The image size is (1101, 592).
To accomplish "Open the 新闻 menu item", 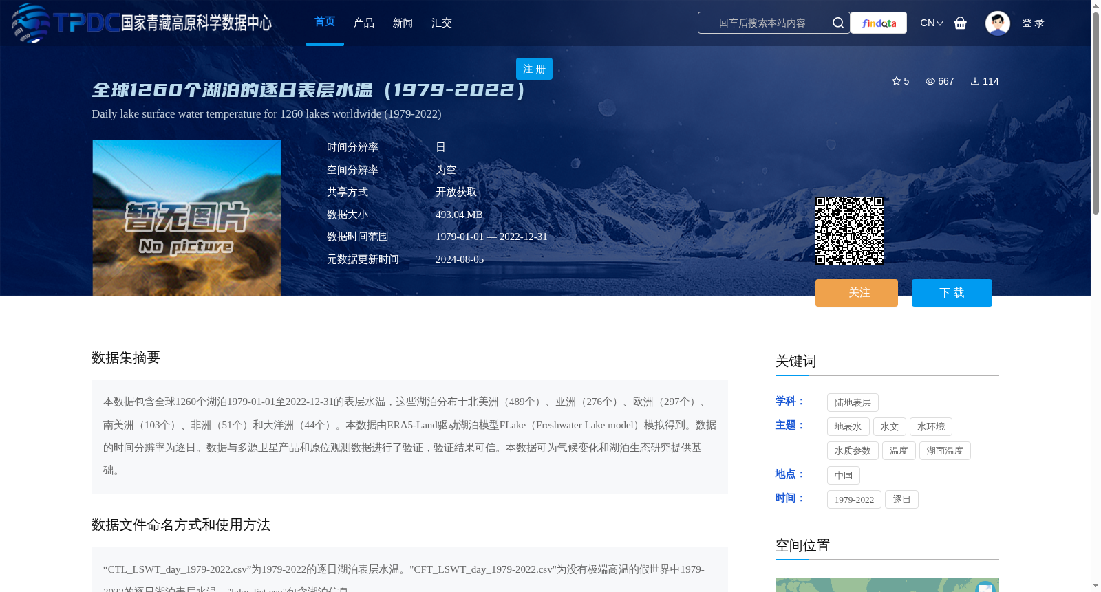I will pos(403,23).
